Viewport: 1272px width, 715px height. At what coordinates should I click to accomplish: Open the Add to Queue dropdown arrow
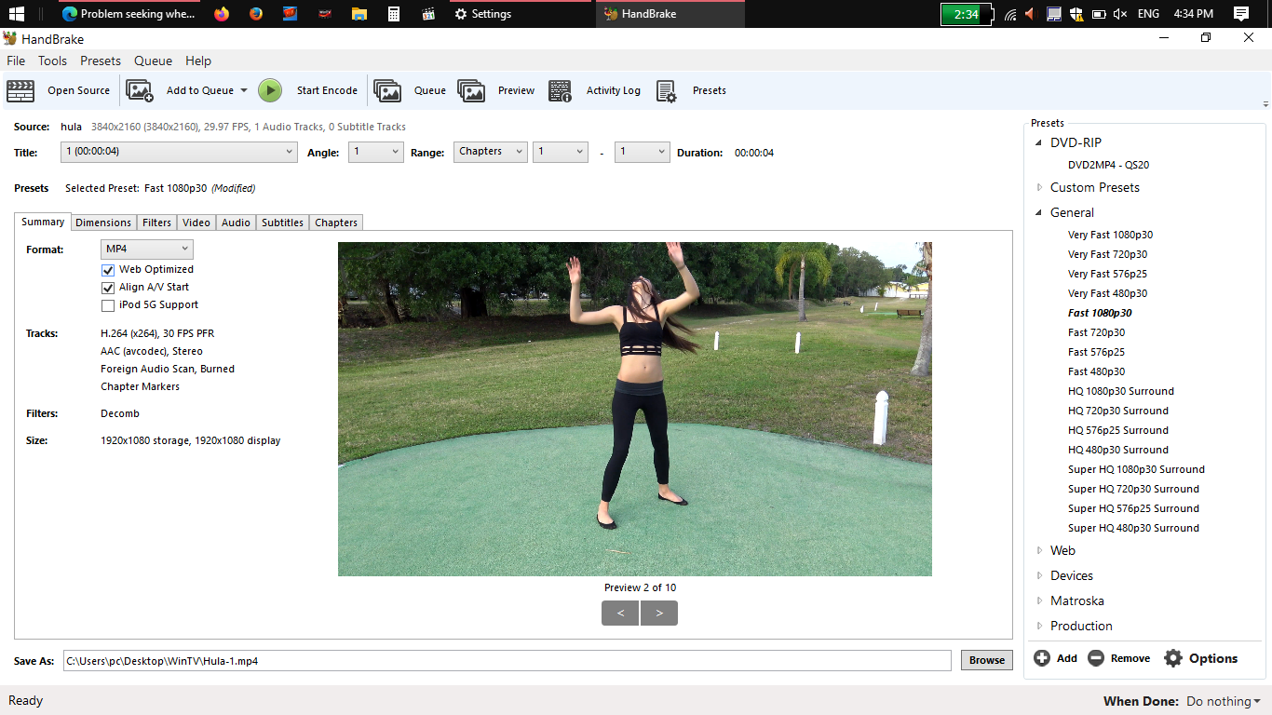pos(244,91)
